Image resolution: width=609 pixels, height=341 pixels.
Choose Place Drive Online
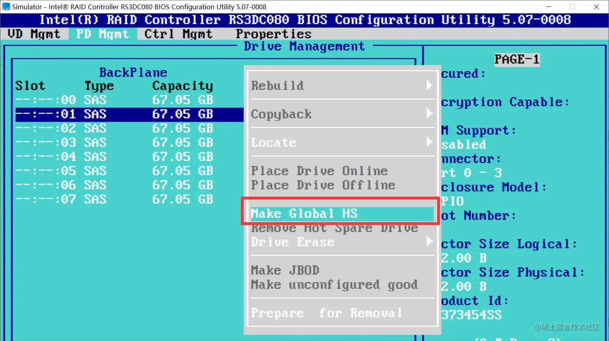(x=320, y=171)
